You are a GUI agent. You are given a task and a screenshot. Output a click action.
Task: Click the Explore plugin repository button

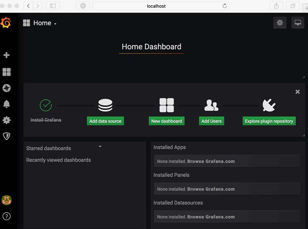[x=269, y=121]
